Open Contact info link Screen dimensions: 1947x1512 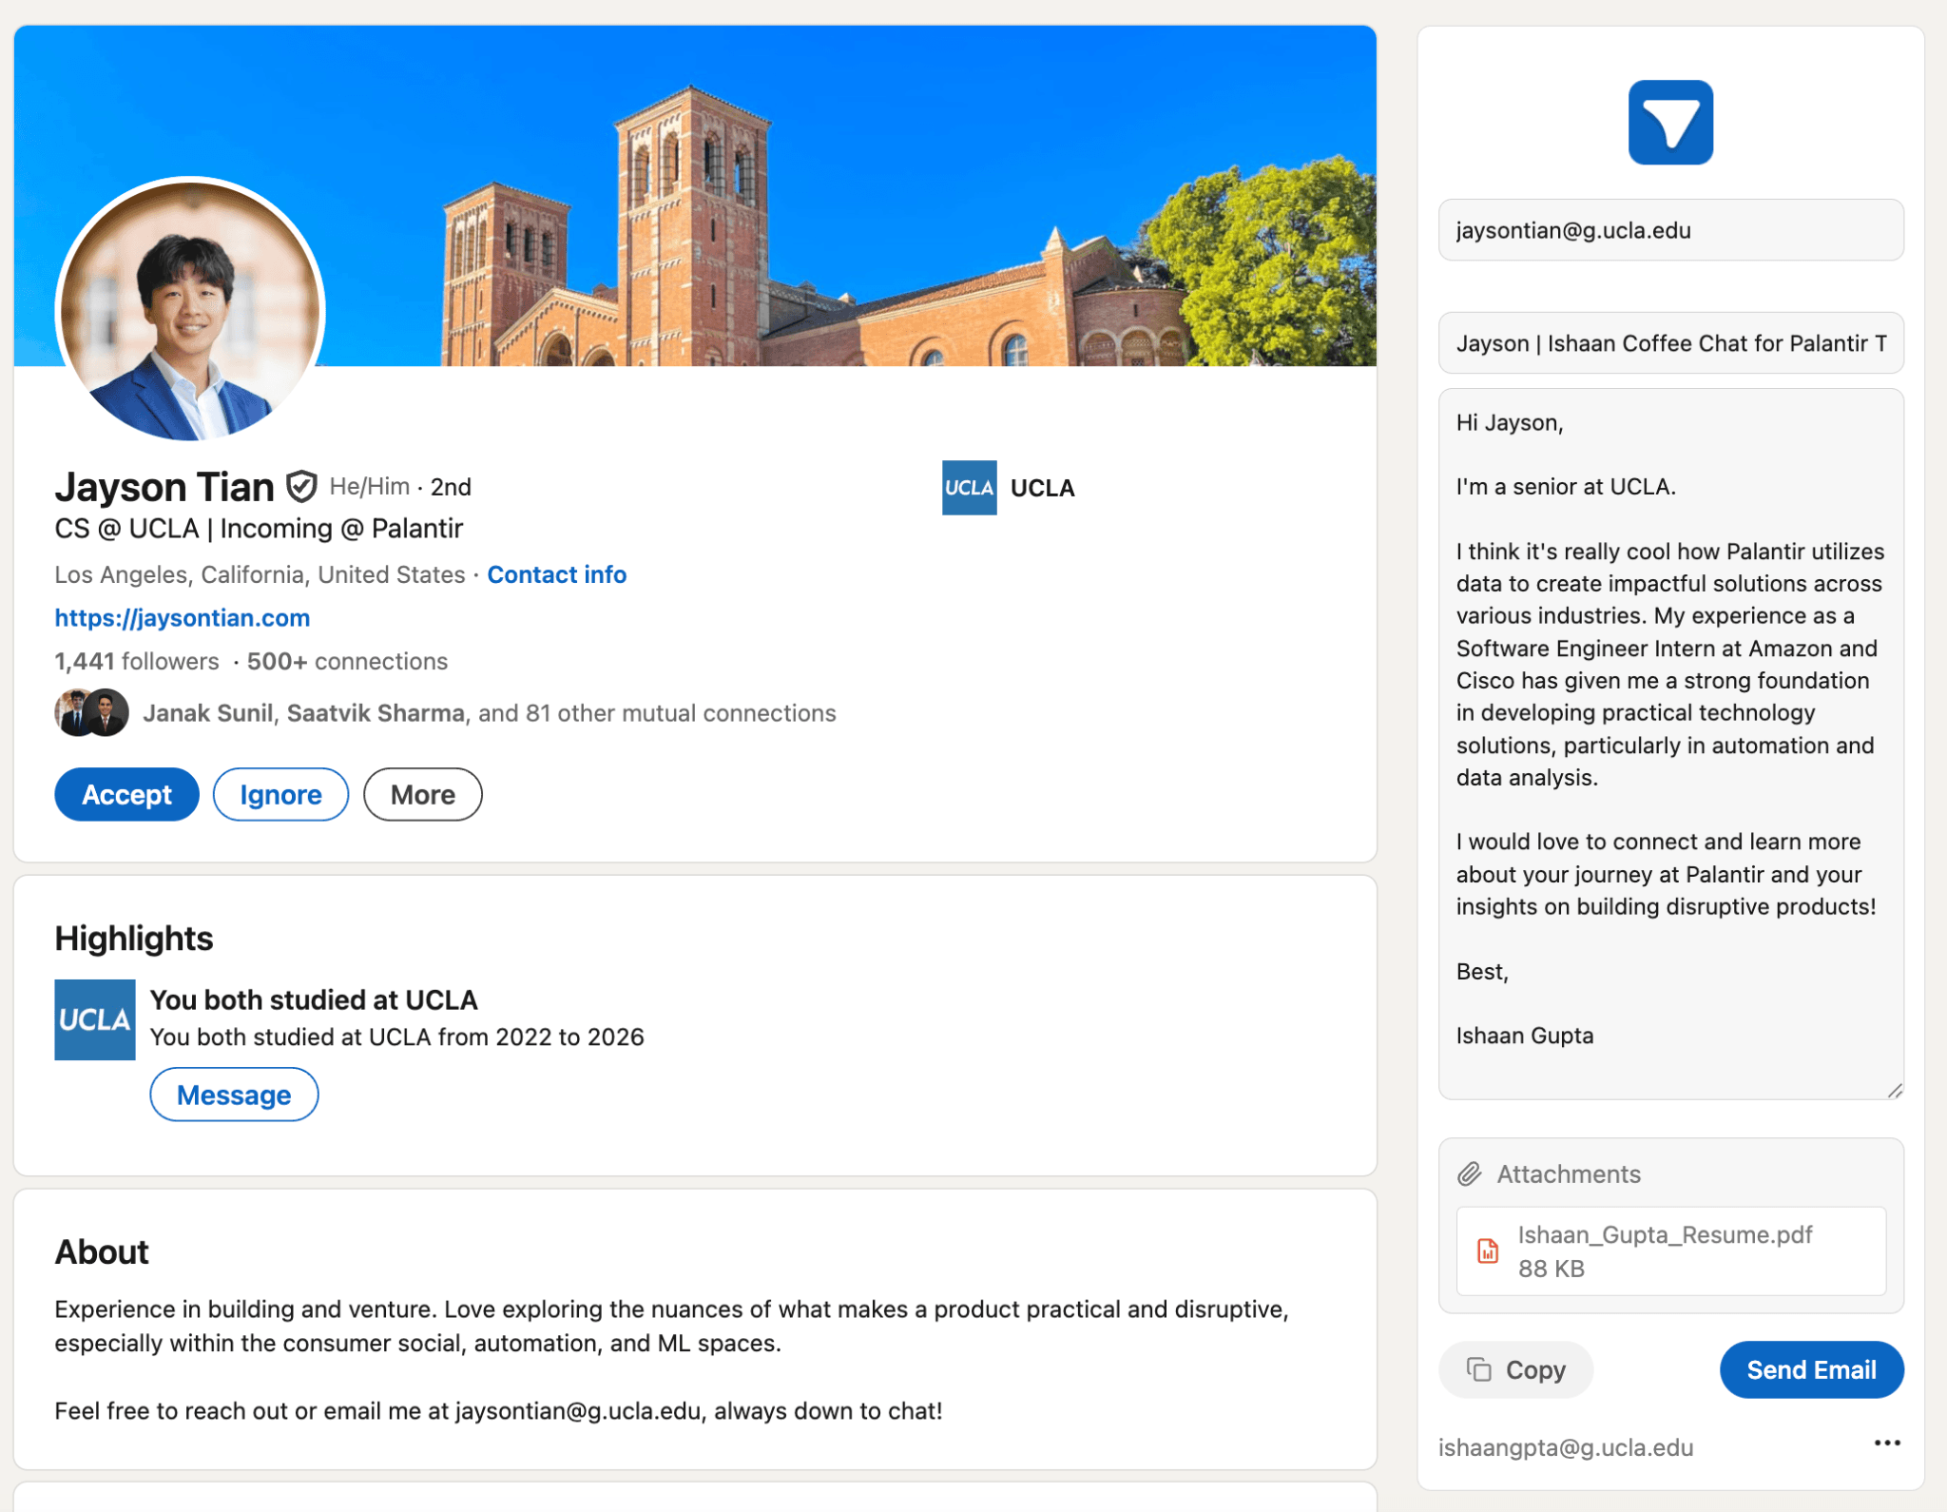click(557, 574)
